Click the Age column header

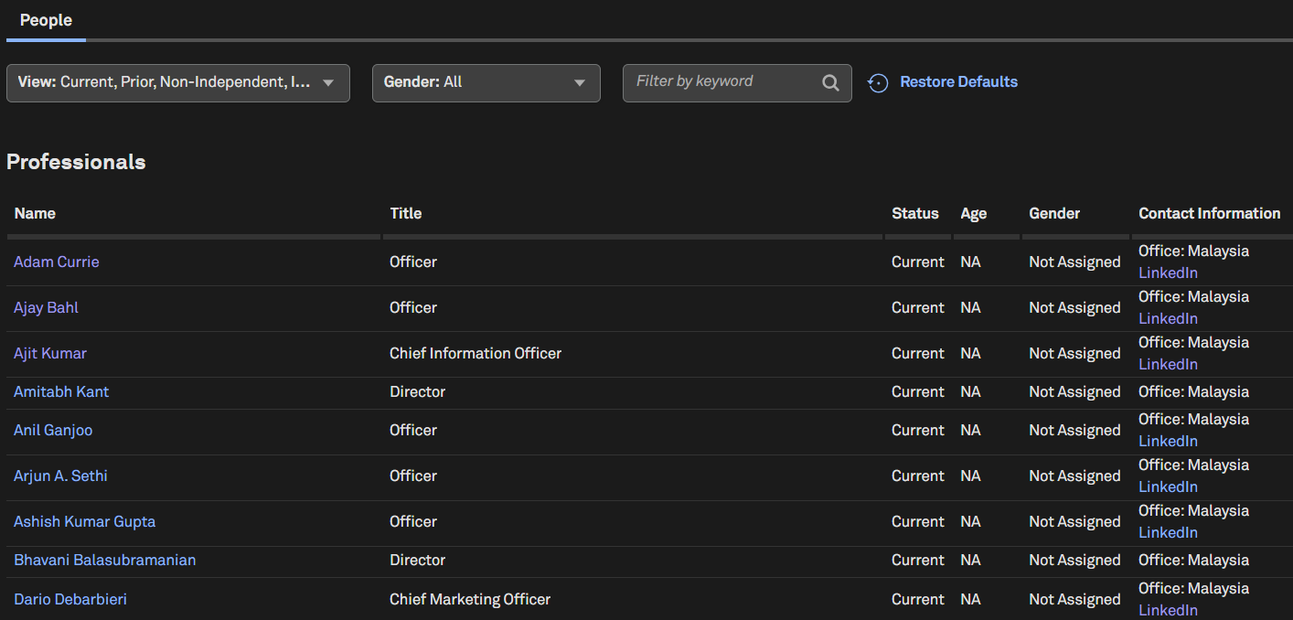973,213
